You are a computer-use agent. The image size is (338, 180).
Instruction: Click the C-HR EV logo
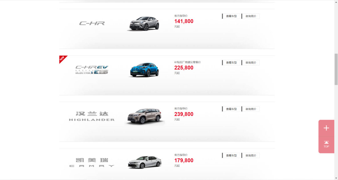92,70
